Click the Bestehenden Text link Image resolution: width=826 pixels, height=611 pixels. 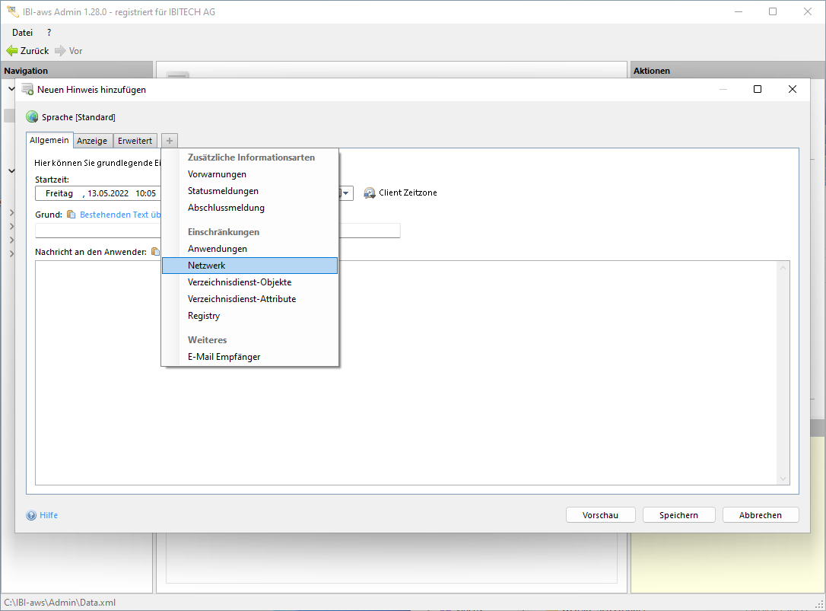pos(120,215)
